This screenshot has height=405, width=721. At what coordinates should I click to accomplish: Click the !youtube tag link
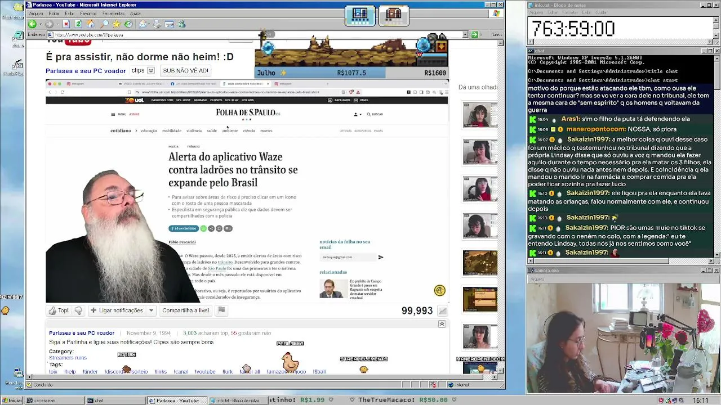[205, 372]
